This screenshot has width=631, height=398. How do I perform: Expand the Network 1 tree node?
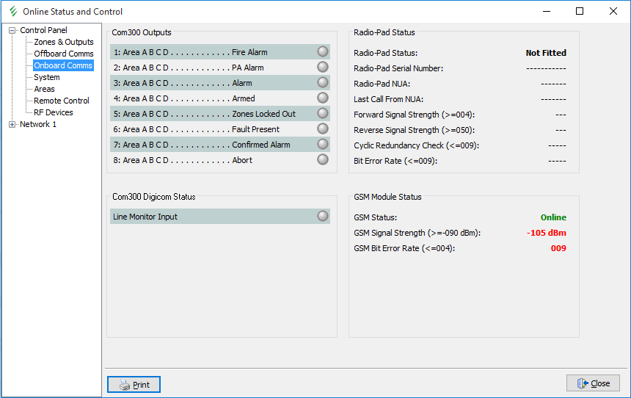click(12, 125)
